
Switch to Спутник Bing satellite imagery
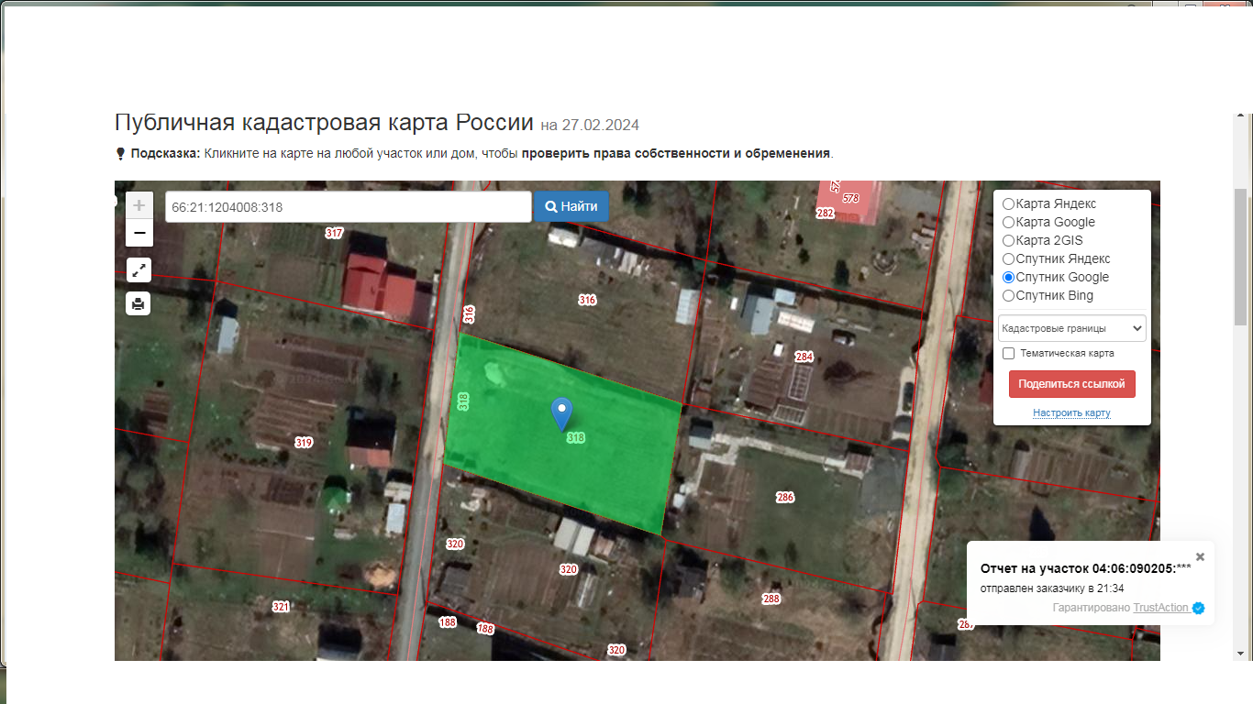click(x=1008, y=296)
